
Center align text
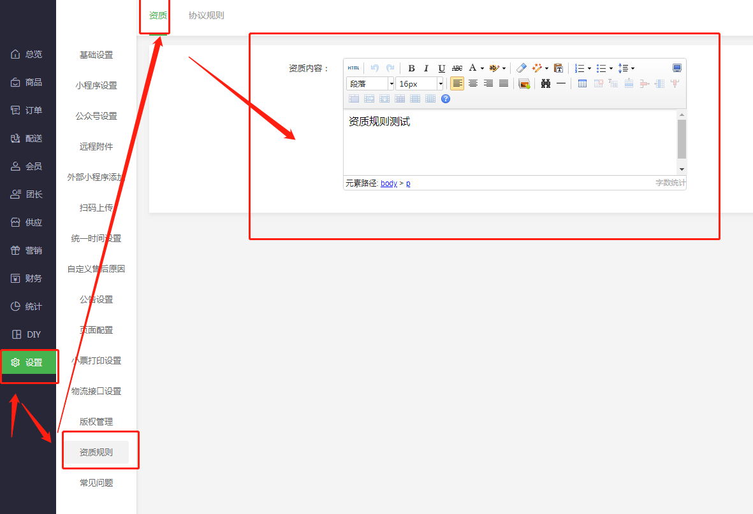click(472, 83)
